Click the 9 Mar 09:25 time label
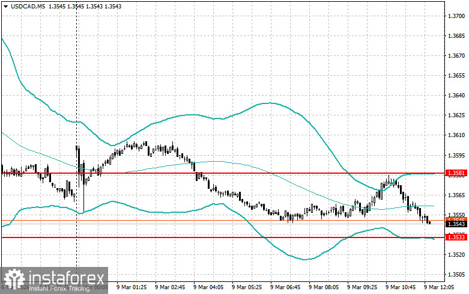This screenshot has height=294, width=469. [x=362, y=287]
